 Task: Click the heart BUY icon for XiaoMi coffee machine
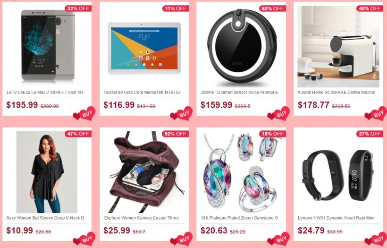[376, 114]
